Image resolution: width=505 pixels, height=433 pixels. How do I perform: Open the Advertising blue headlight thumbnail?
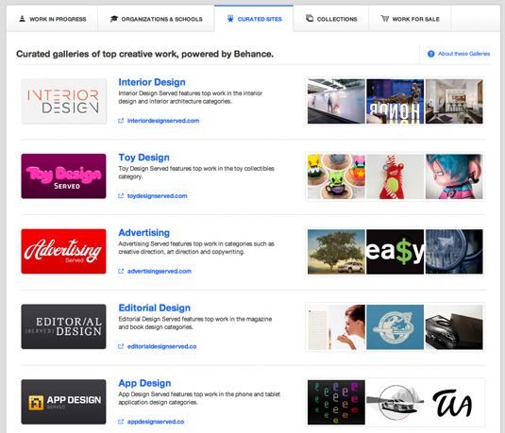pyautogui.click(x=454, y=252)
